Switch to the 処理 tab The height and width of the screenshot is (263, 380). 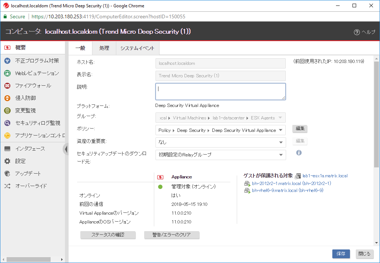click(104, 48)
